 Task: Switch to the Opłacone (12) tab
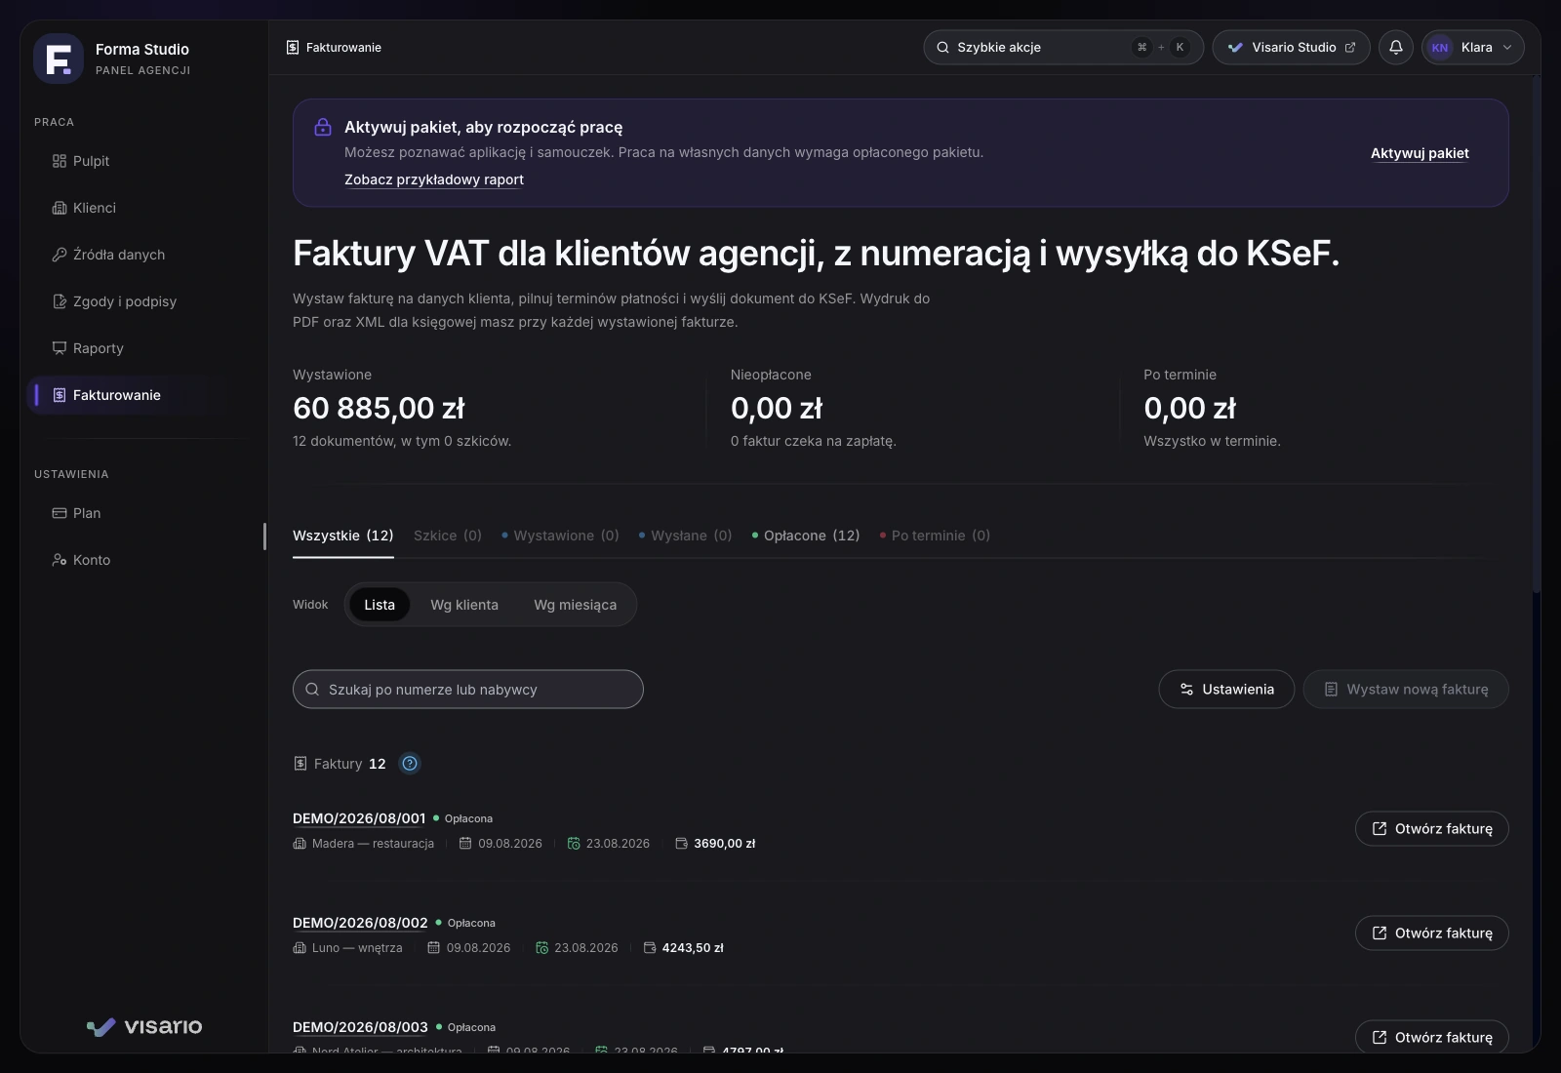point(806,536)
